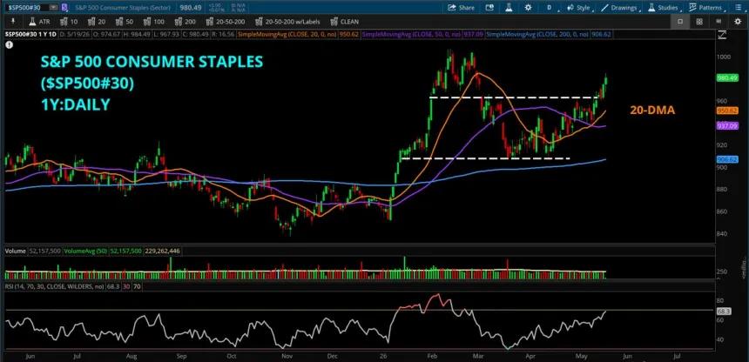The height and width of the screenshot is (362, 749).
Task: Apply the 20 study set
Action: pyautogui.click(x=97, y=22)
